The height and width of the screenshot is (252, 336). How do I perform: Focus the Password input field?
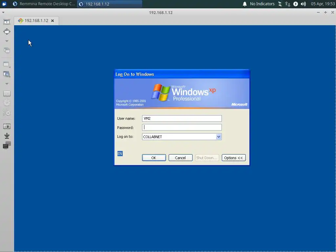[x=182, y=128]
